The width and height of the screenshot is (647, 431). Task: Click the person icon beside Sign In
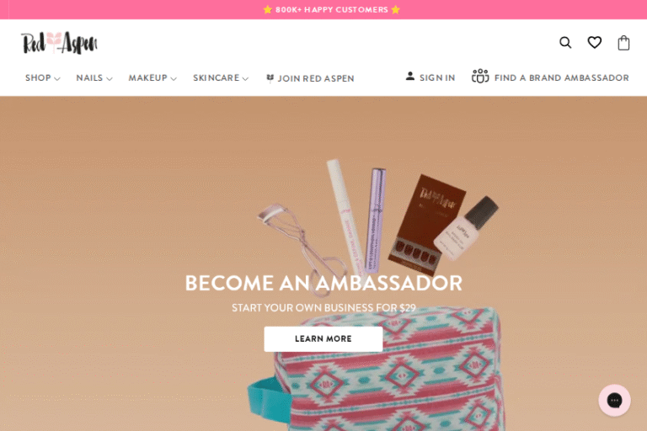coord(409,77)
